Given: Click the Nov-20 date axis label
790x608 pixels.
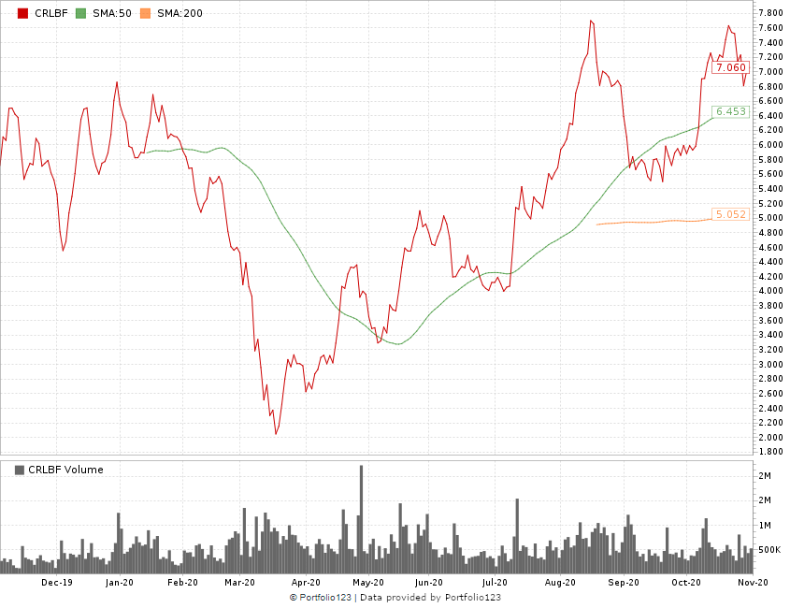Looking at the screenshot, I should click(753, 583).
